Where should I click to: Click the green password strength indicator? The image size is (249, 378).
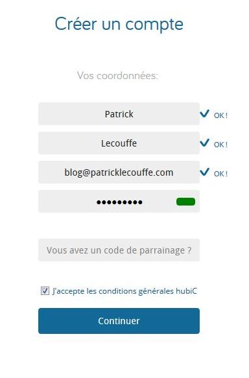pos(185,202)
